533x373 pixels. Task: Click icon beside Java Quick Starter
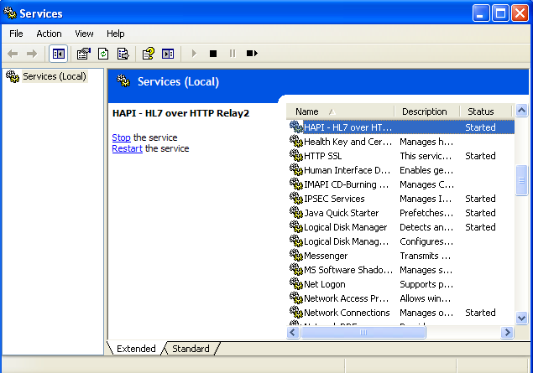pos(296,212)
